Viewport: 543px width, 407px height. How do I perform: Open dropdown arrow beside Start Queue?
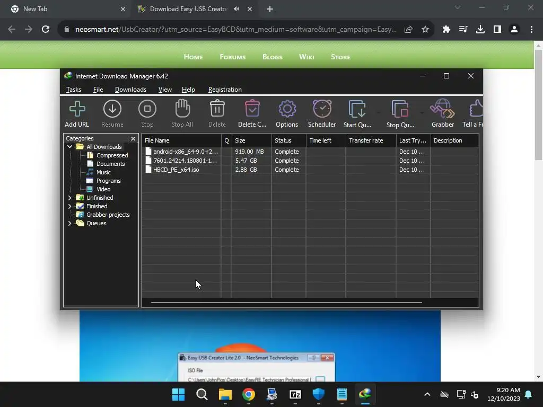point(379,112)
